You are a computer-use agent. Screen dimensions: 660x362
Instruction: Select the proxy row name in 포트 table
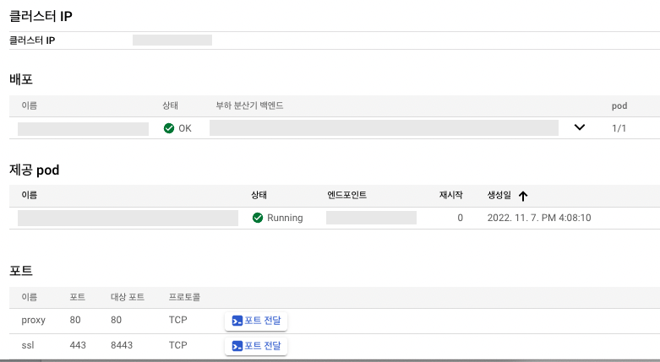33,321
